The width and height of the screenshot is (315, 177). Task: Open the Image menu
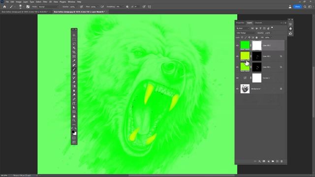[19, 2]
